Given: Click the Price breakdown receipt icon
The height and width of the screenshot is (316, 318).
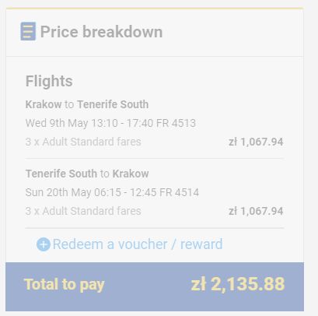Looking at the screenshot, I should click(28, 31).
